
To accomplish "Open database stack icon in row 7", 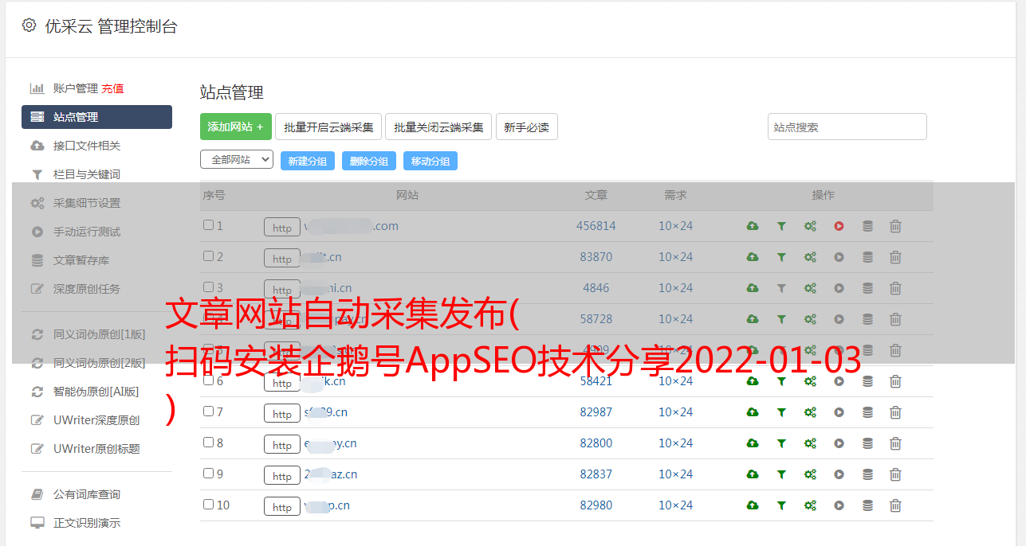I will [867, 412].
